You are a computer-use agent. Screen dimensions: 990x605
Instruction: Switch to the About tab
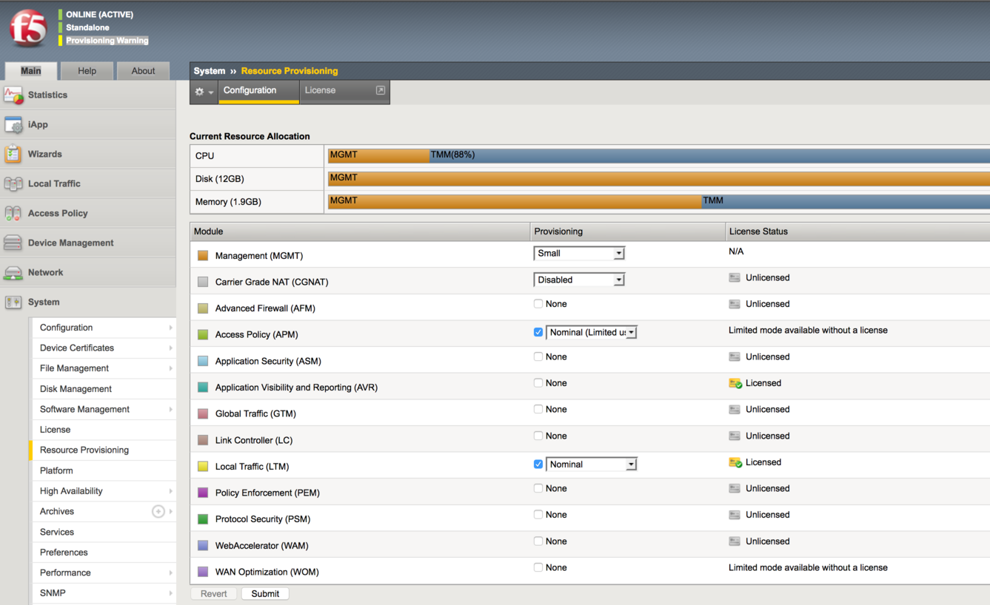point(143,71)
